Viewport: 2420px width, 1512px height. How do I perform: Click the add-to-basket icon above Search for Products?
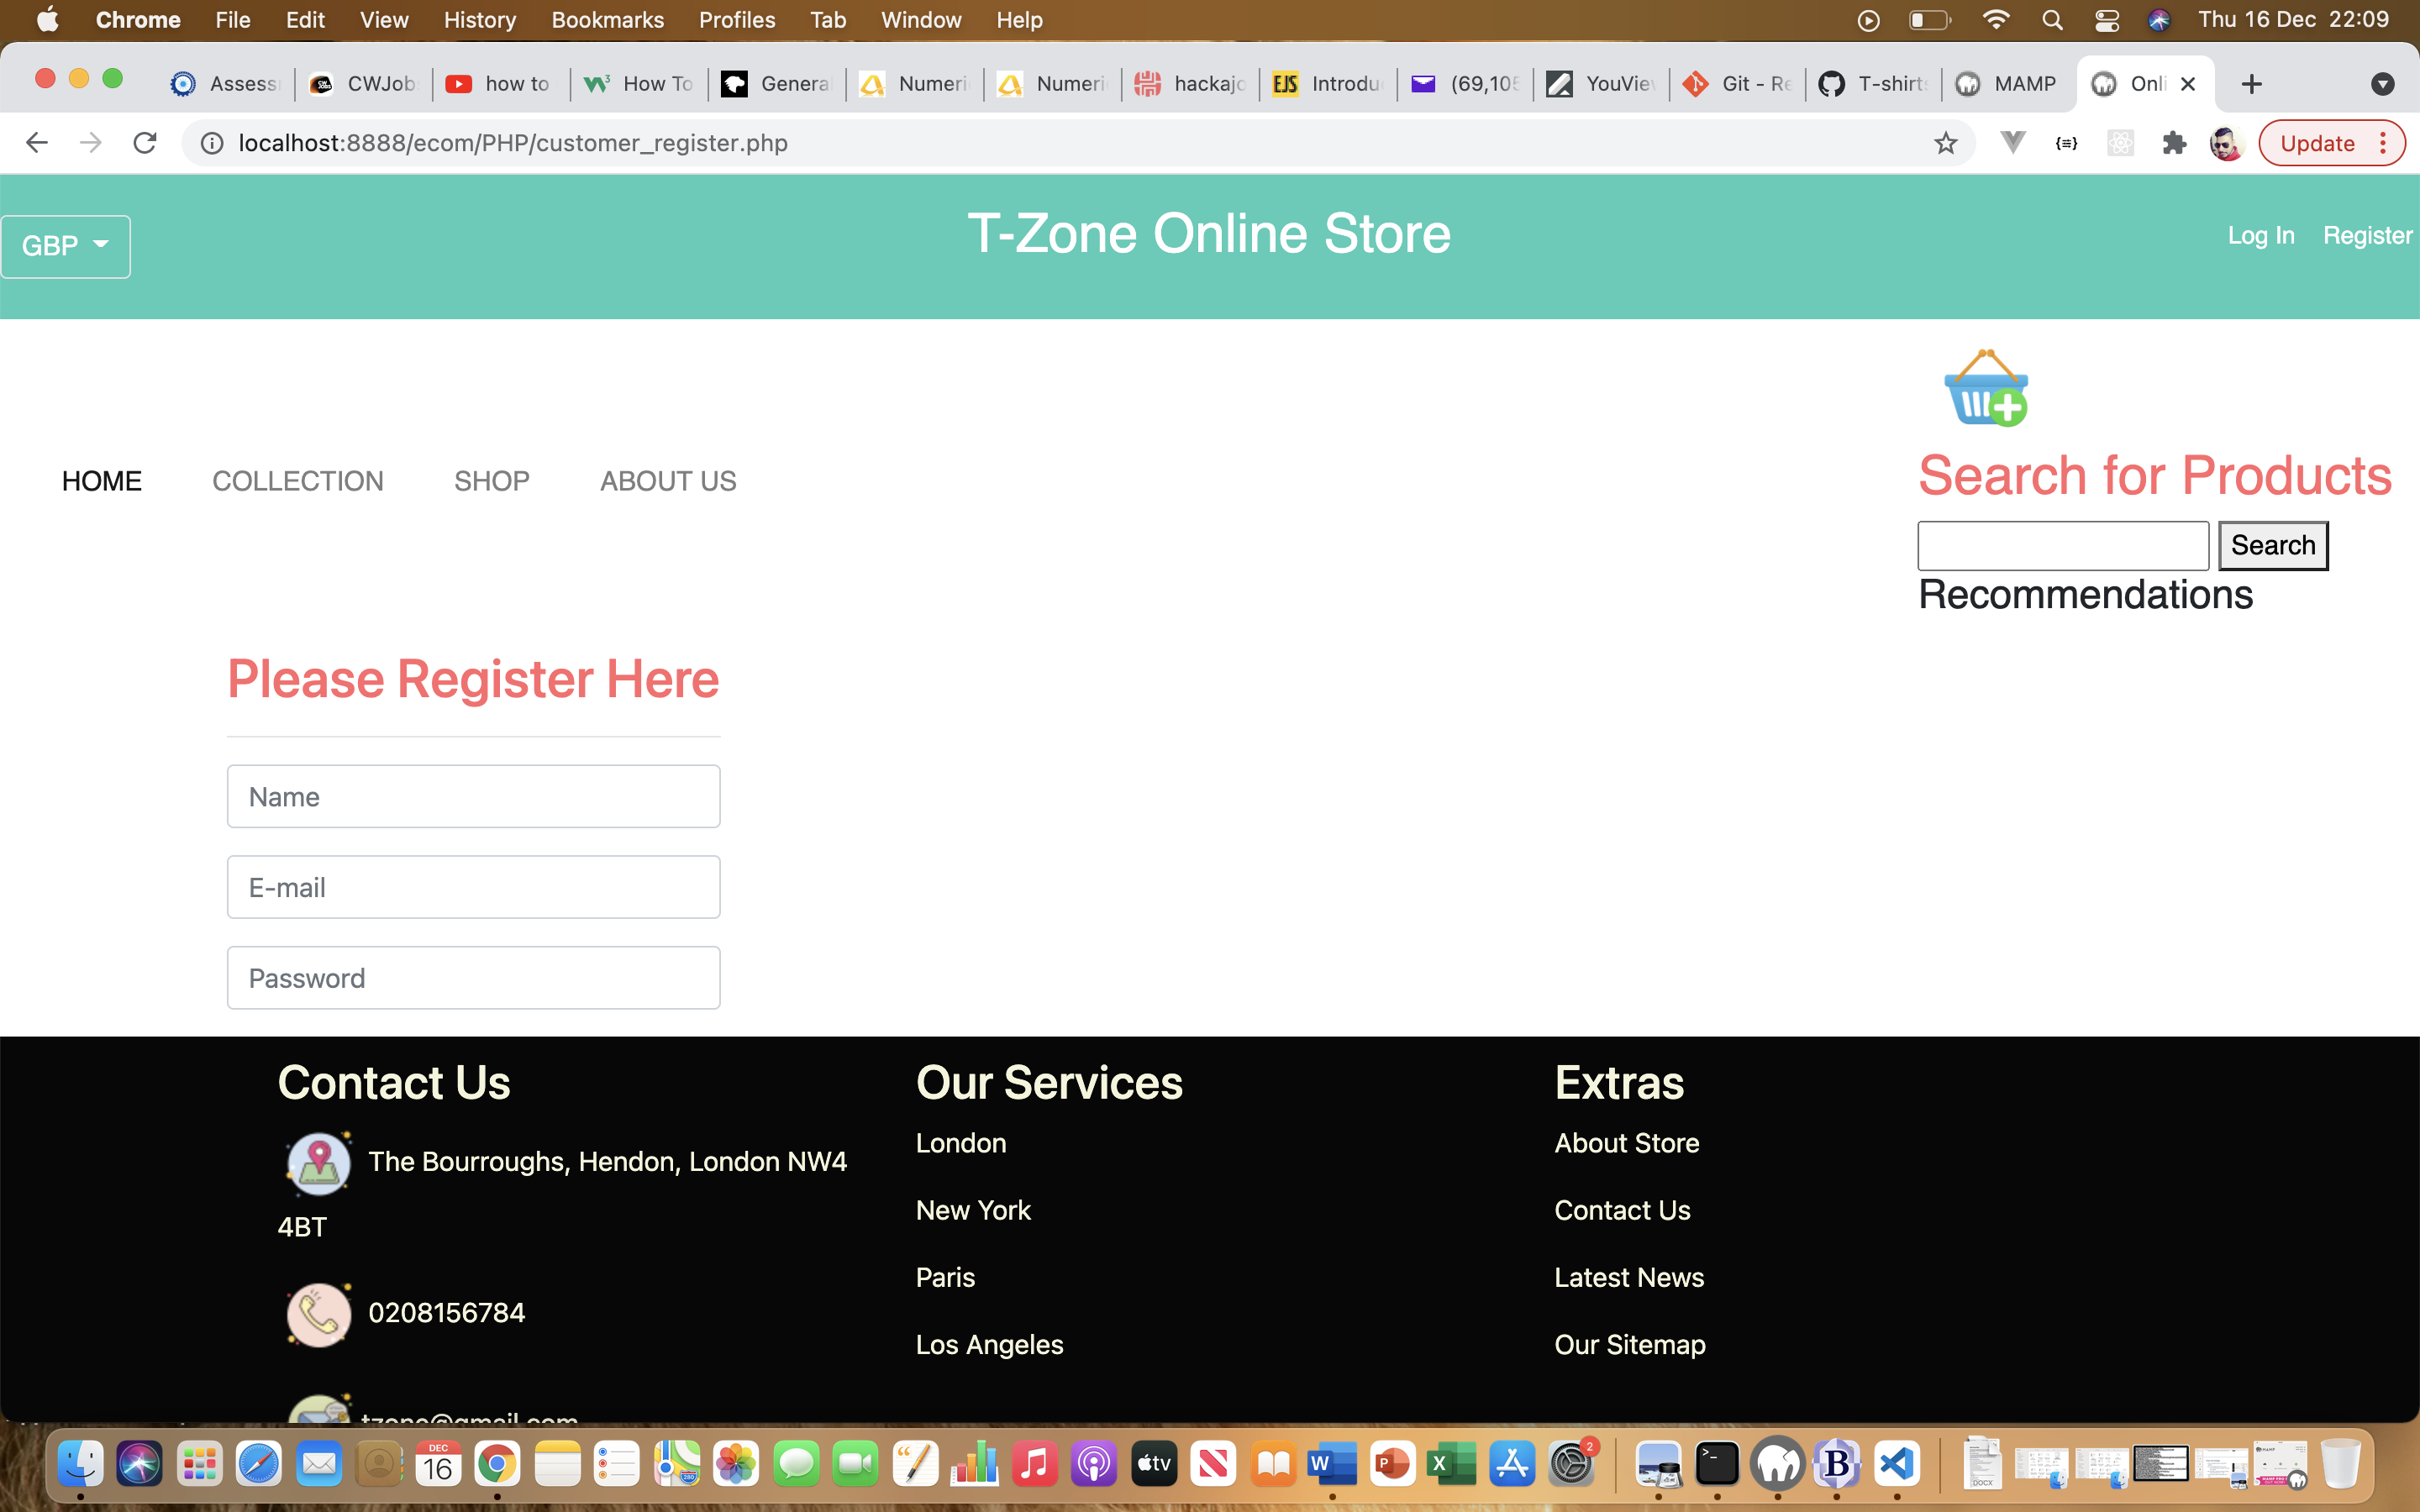[x=1986, y=390]
